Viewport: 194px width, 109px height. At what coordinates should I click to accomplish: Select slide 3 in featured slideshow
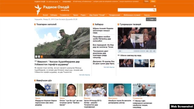42,57
